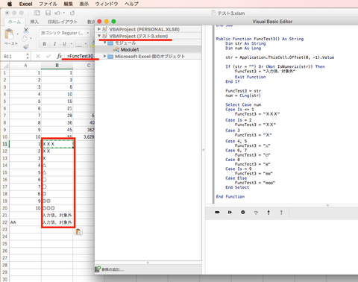The image size is (358, 282).
Task: Click the first debug toolbar icon
Action: 217,212
